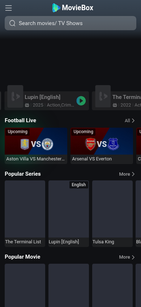Play Lupin [English] with green play button
This screenshot has height=307, width=141.
[81, 101]
